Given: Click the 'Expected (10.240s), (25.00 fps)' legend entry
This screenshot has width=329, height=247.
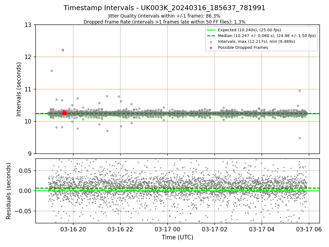Looking at the screenshot, I should (249, 30).
